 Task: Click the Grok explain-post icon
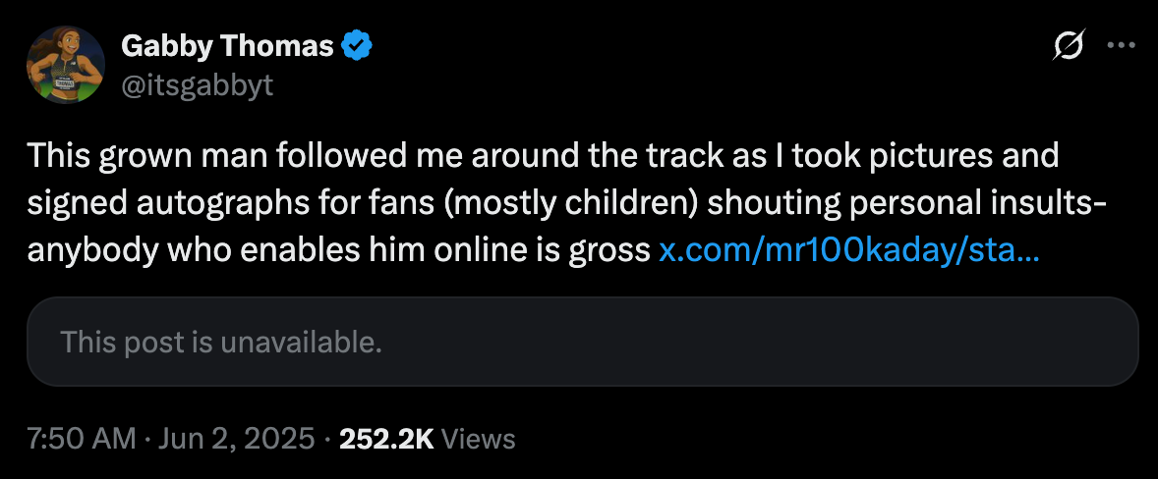coord(1069,45)
